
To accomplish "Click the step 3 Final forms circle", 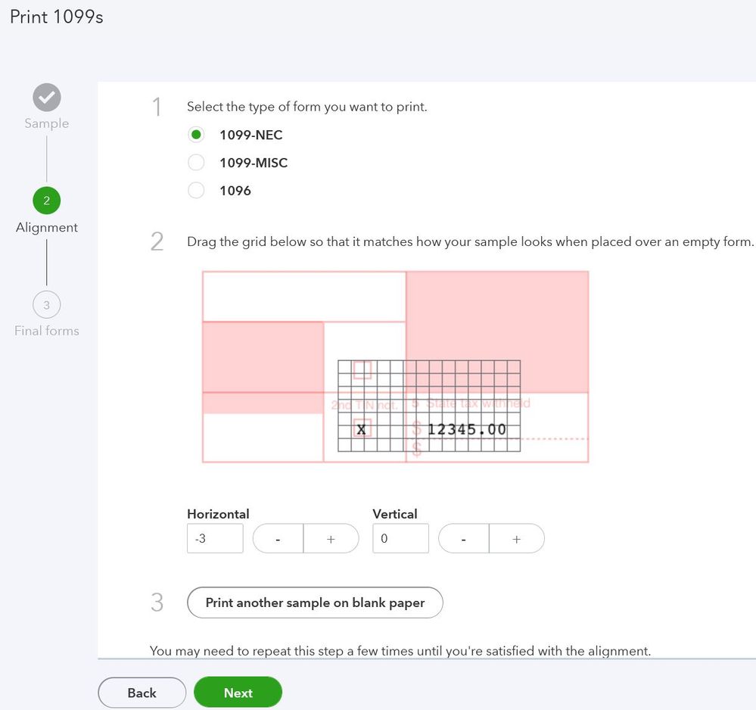I will click(46, 304).
